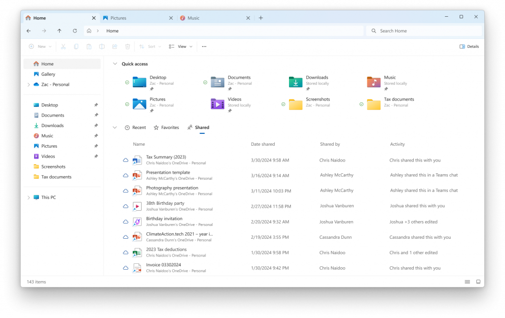This screenshot has width=505, height=318.
Task: Switch to details list view in status bar
Action: (x=467, y=282)
